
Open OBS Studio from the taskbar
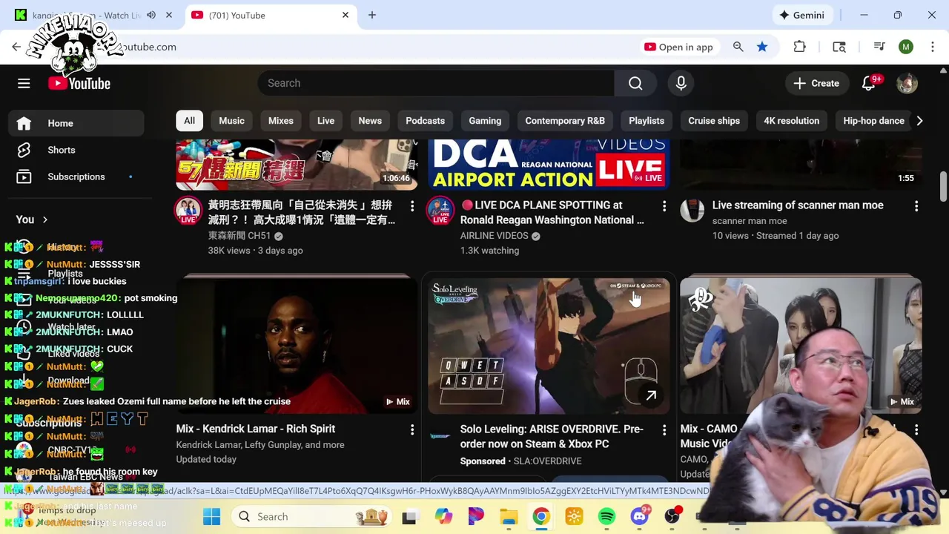pos(672,516)
